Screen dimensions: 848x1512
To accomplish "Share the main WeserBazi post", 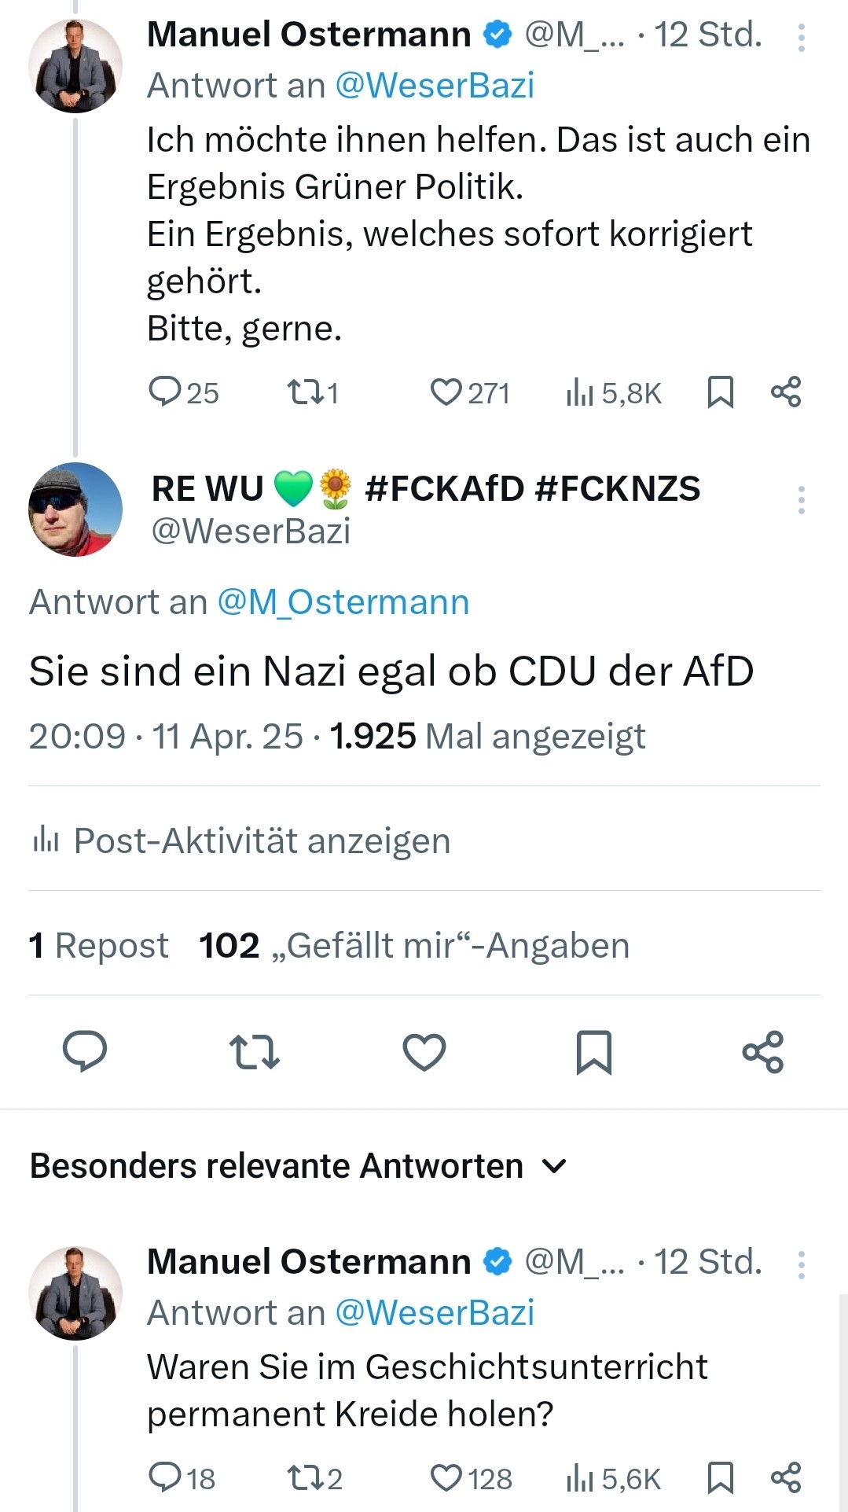I will (x=763, y=1052).
